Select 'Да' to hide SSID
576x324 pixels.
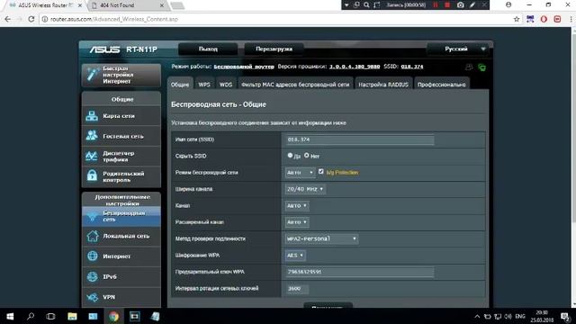tap(290, 156)
